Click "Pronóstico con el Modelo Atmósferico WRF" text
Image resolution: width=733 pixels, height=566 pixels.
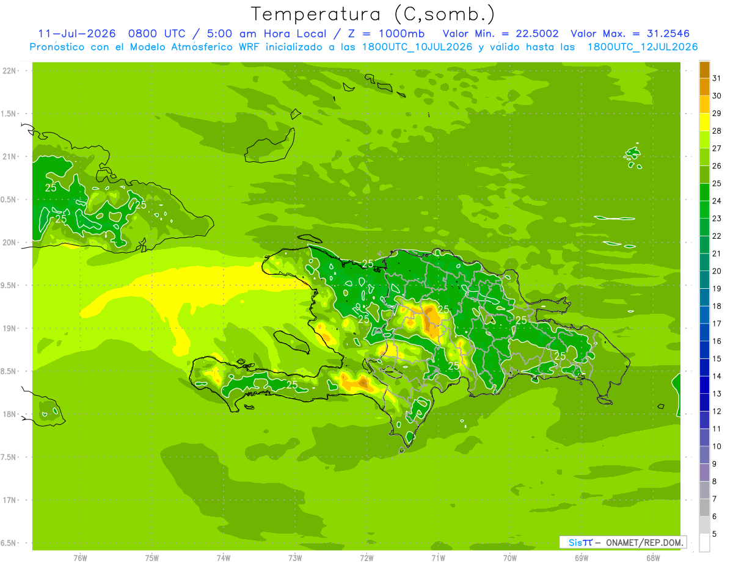point(145,47)
